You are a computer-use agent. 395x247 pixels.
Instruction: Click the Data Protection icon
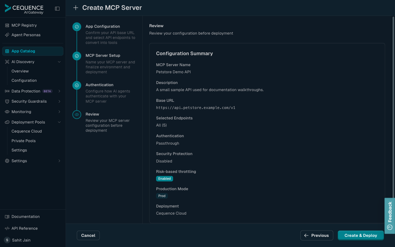point(7,91)
